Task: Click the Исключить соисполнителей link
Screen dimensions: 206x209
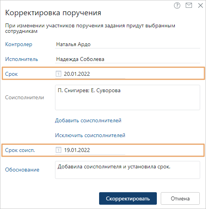Action: point(90,135)
